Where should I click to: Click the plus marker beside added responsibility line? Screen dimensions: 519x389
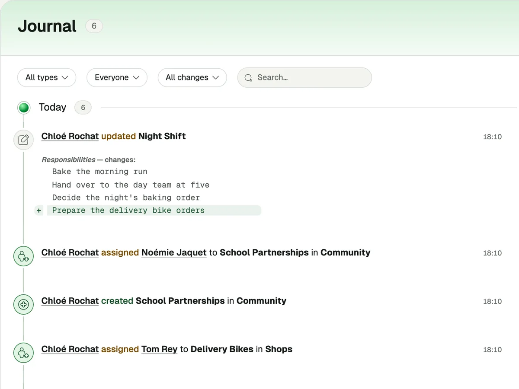coord(39,210)
